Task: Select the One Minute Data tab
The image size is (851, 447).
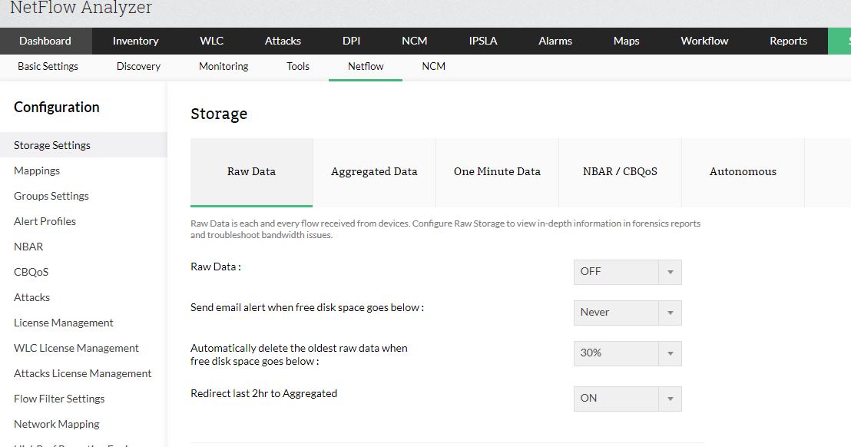Action: (497, 172)
